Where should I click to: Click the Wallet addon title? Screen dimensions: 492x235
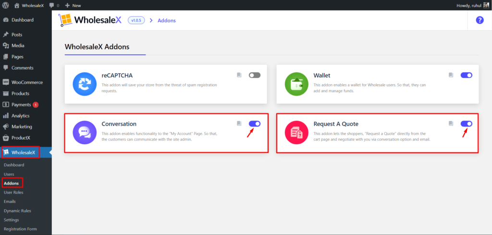(x=322, y=75)
